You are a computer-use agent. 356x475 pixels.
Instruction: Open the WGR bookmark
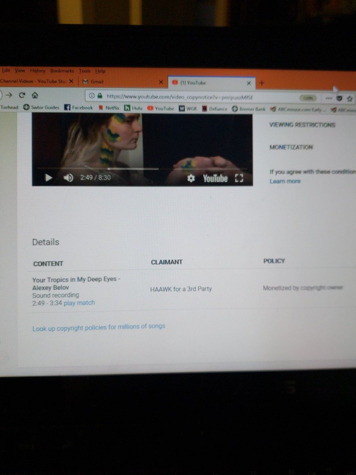tap(188, 108)
